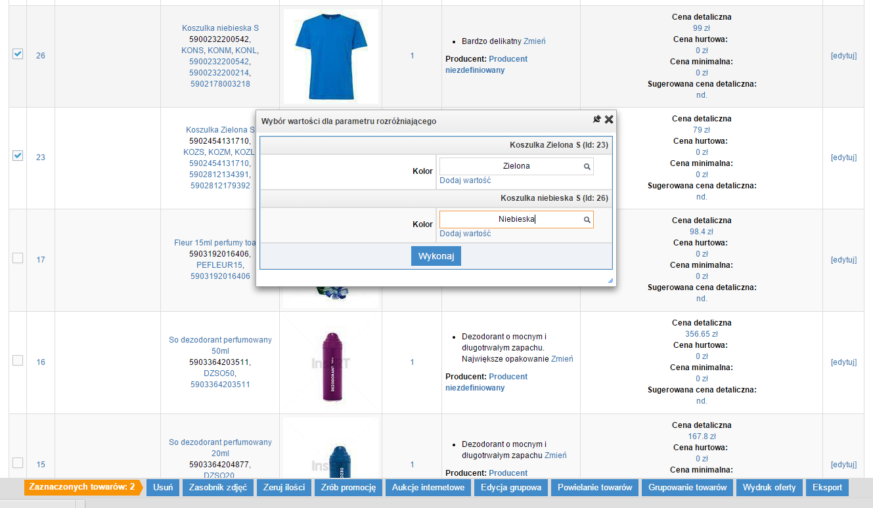The height and width of the screenshot is (508, 873).
Task: Uncheck the checkbox for product 23
Action: point(18,156)
